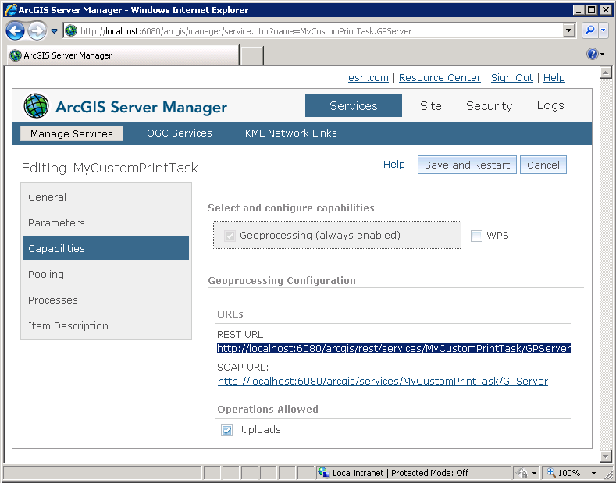Select Manage Services subtab
This screenshot has height=483, width=616.
pyautogui.click(x=72, y=133)
